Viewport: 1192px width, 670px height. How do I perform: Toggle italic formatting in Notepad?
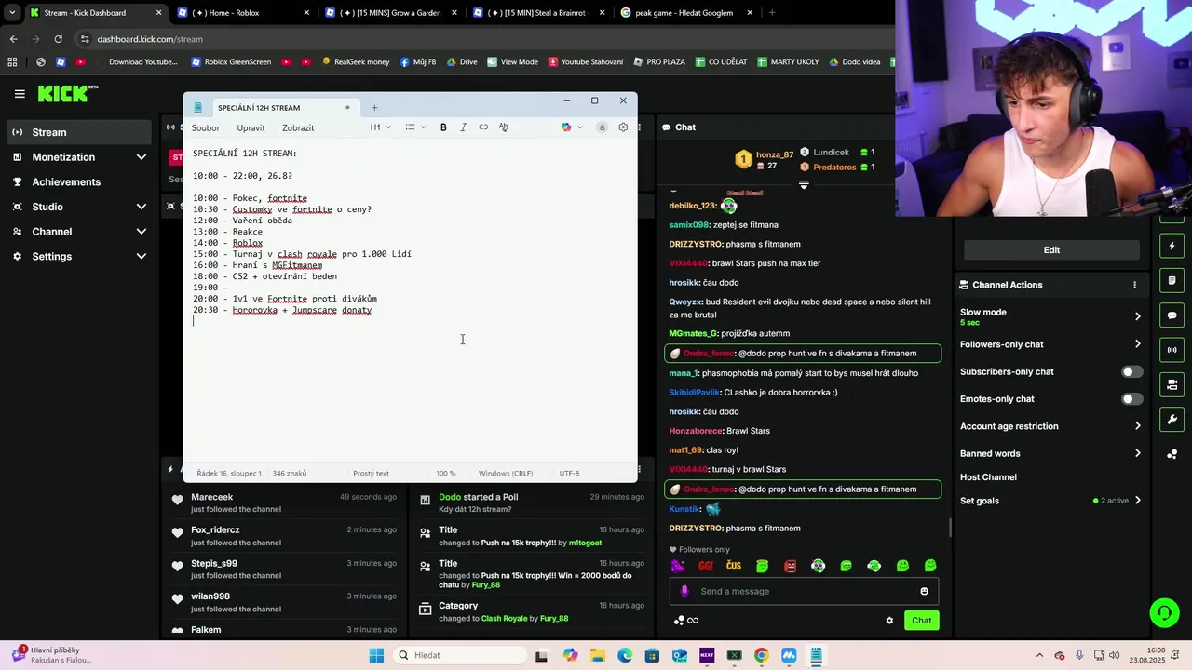click(x=463, y=127)
